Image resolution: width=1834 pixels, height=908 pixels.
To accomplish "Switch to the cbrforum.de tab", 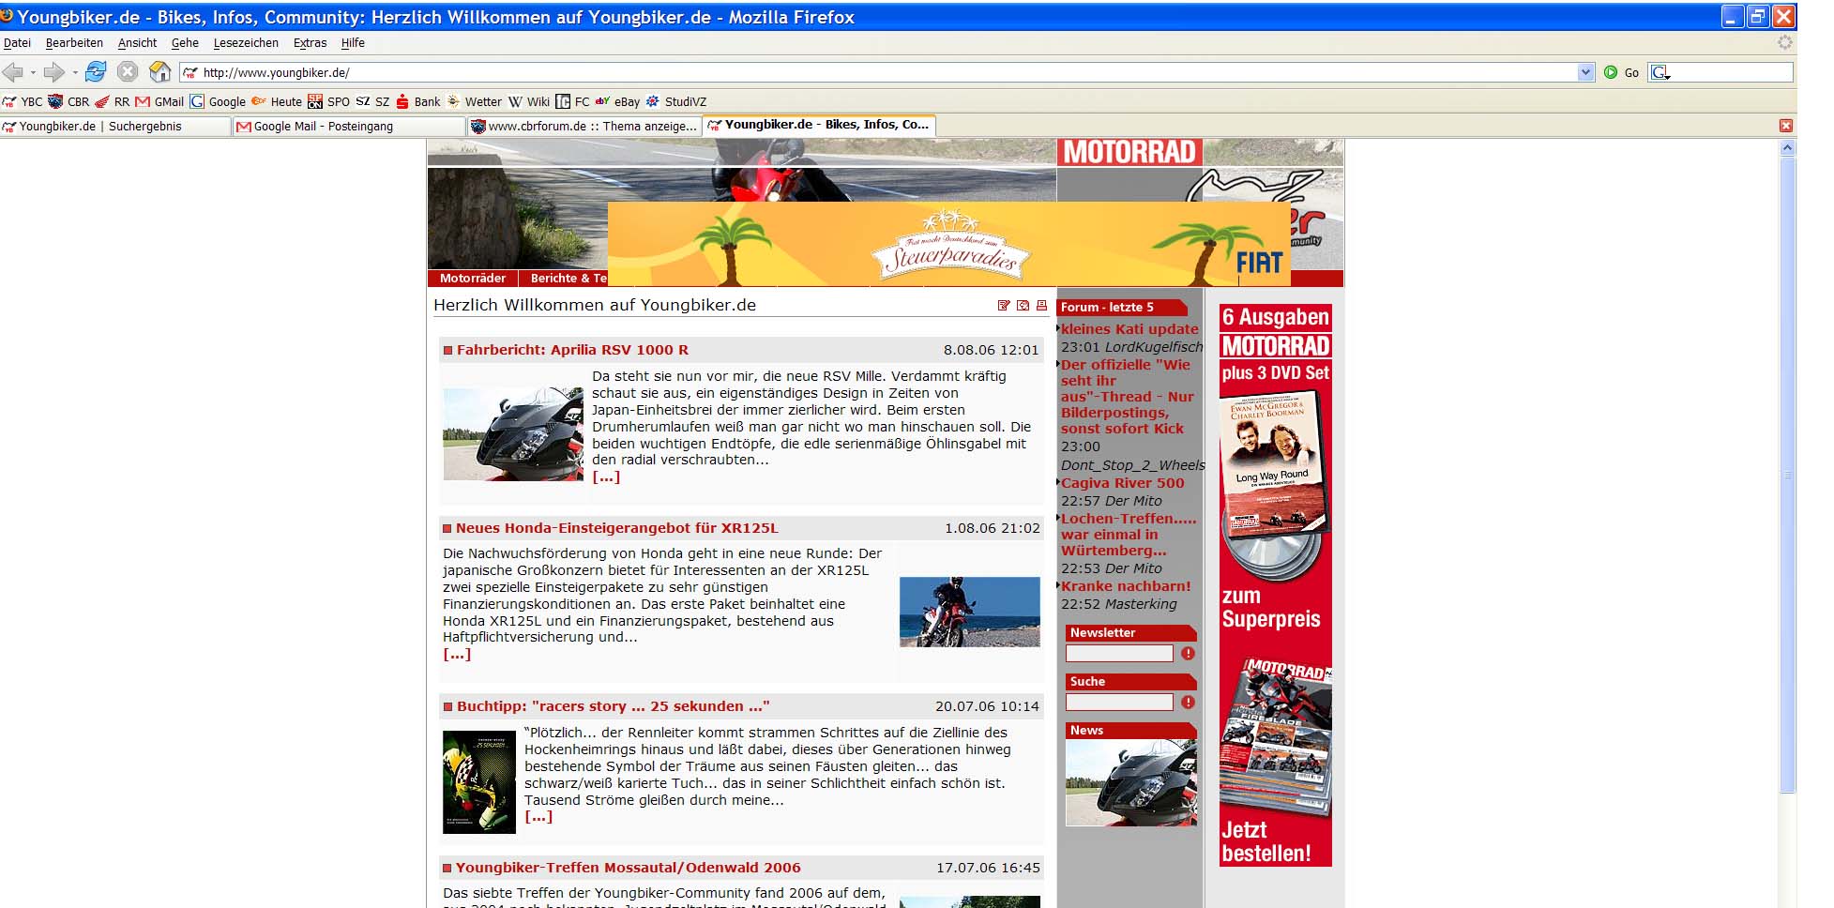I will click(584, 127).
